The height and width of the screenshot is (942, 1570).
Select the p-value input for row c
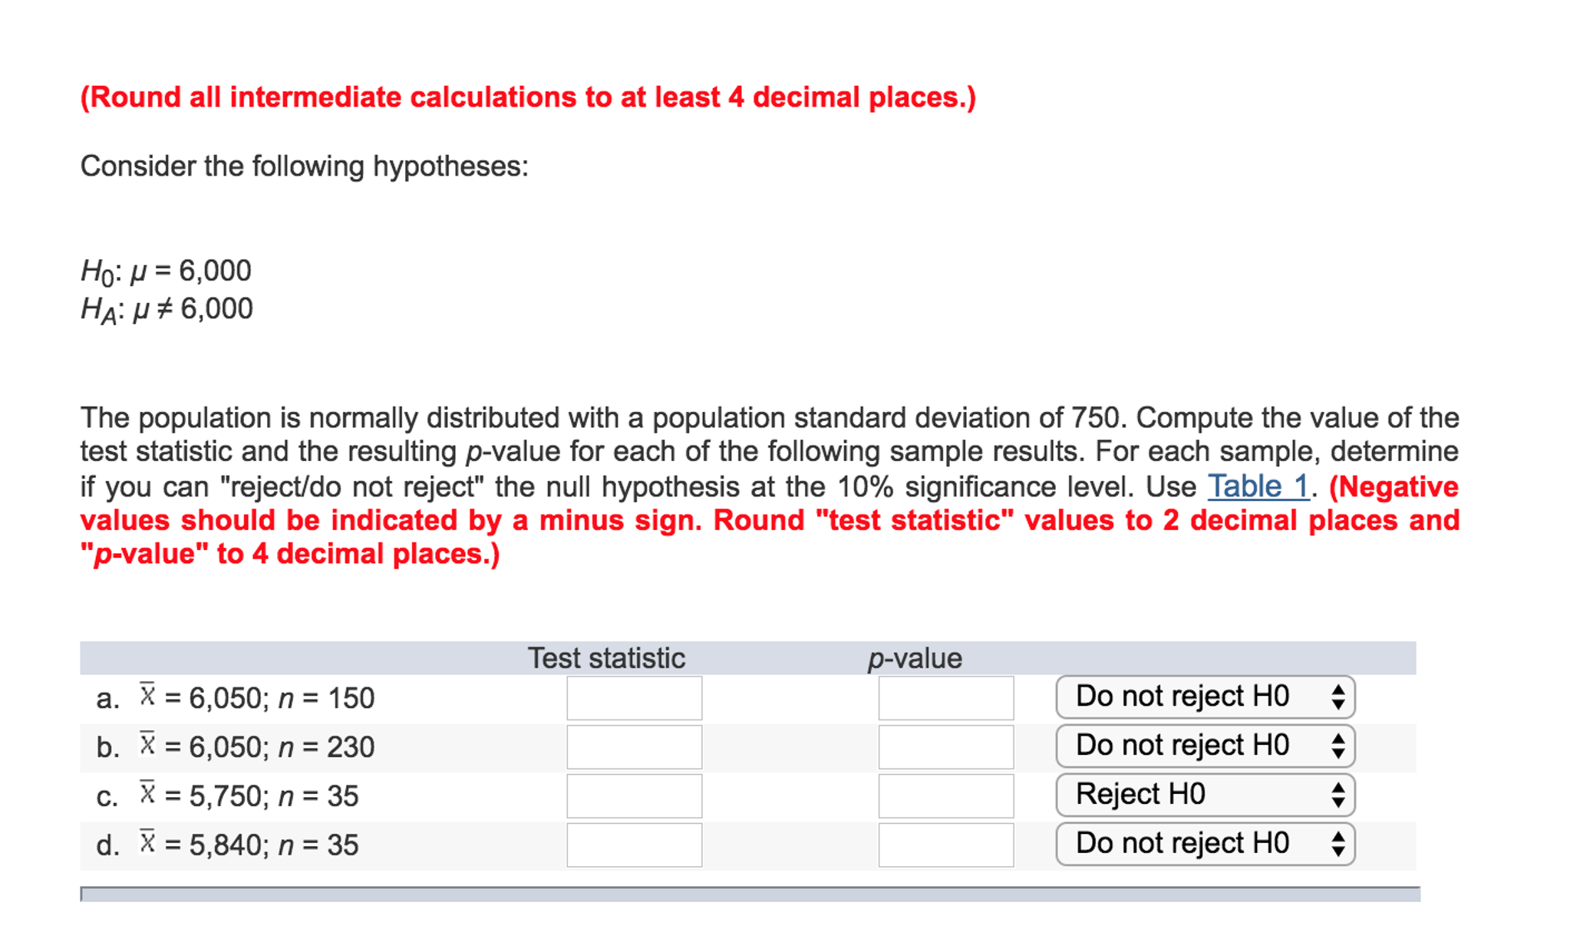pyautogui.click(x=945, y=796)
